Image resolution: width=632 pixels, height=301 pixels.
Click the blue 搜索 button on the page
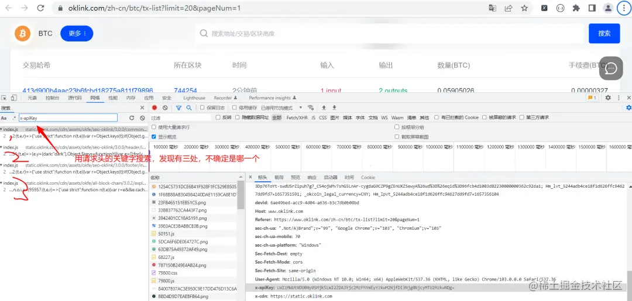[x=604, y=33]
